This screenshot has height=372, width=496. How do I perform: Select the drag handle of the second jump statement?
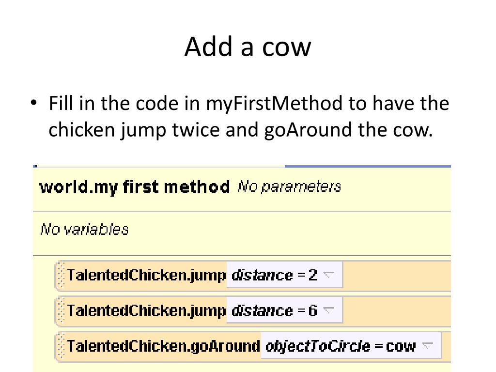pyautogui.click(x=61, y=310)
